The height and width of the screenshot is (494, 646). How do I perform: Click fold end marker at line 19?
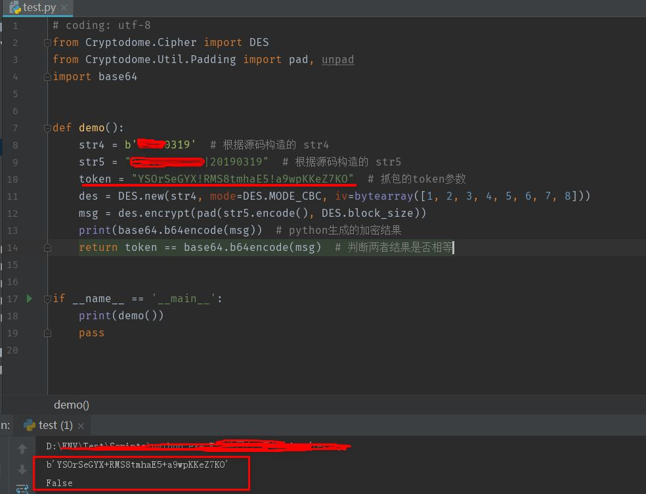click(47, 333)
